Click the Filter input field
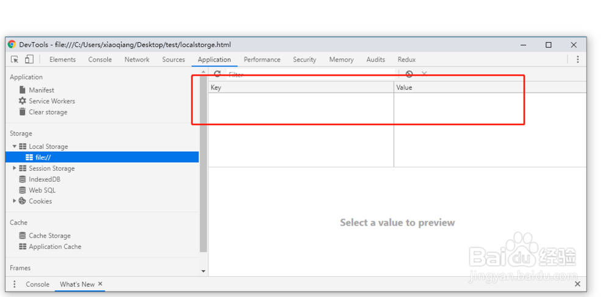The height and width of the screenshot is (297, 611). 310,74
